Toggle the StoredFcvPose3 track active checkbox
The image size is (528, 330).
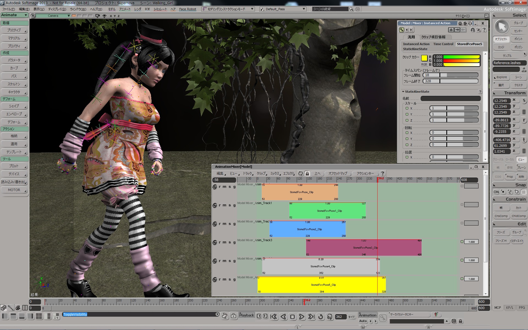coord(462,241)
